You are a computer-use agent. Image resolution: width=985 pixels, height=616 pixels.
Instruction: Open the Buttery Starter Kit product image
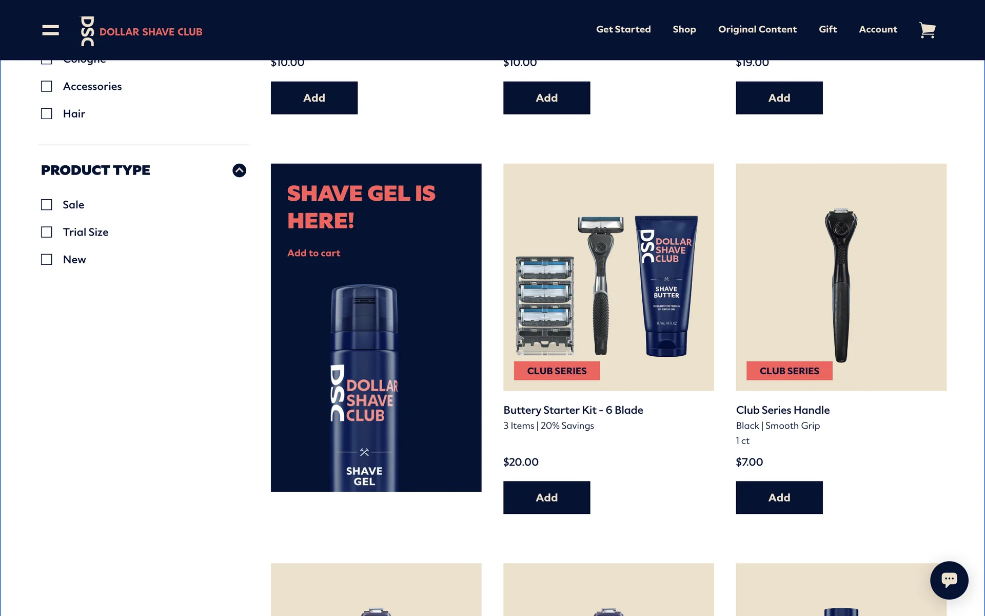click(x=608, y=277)
